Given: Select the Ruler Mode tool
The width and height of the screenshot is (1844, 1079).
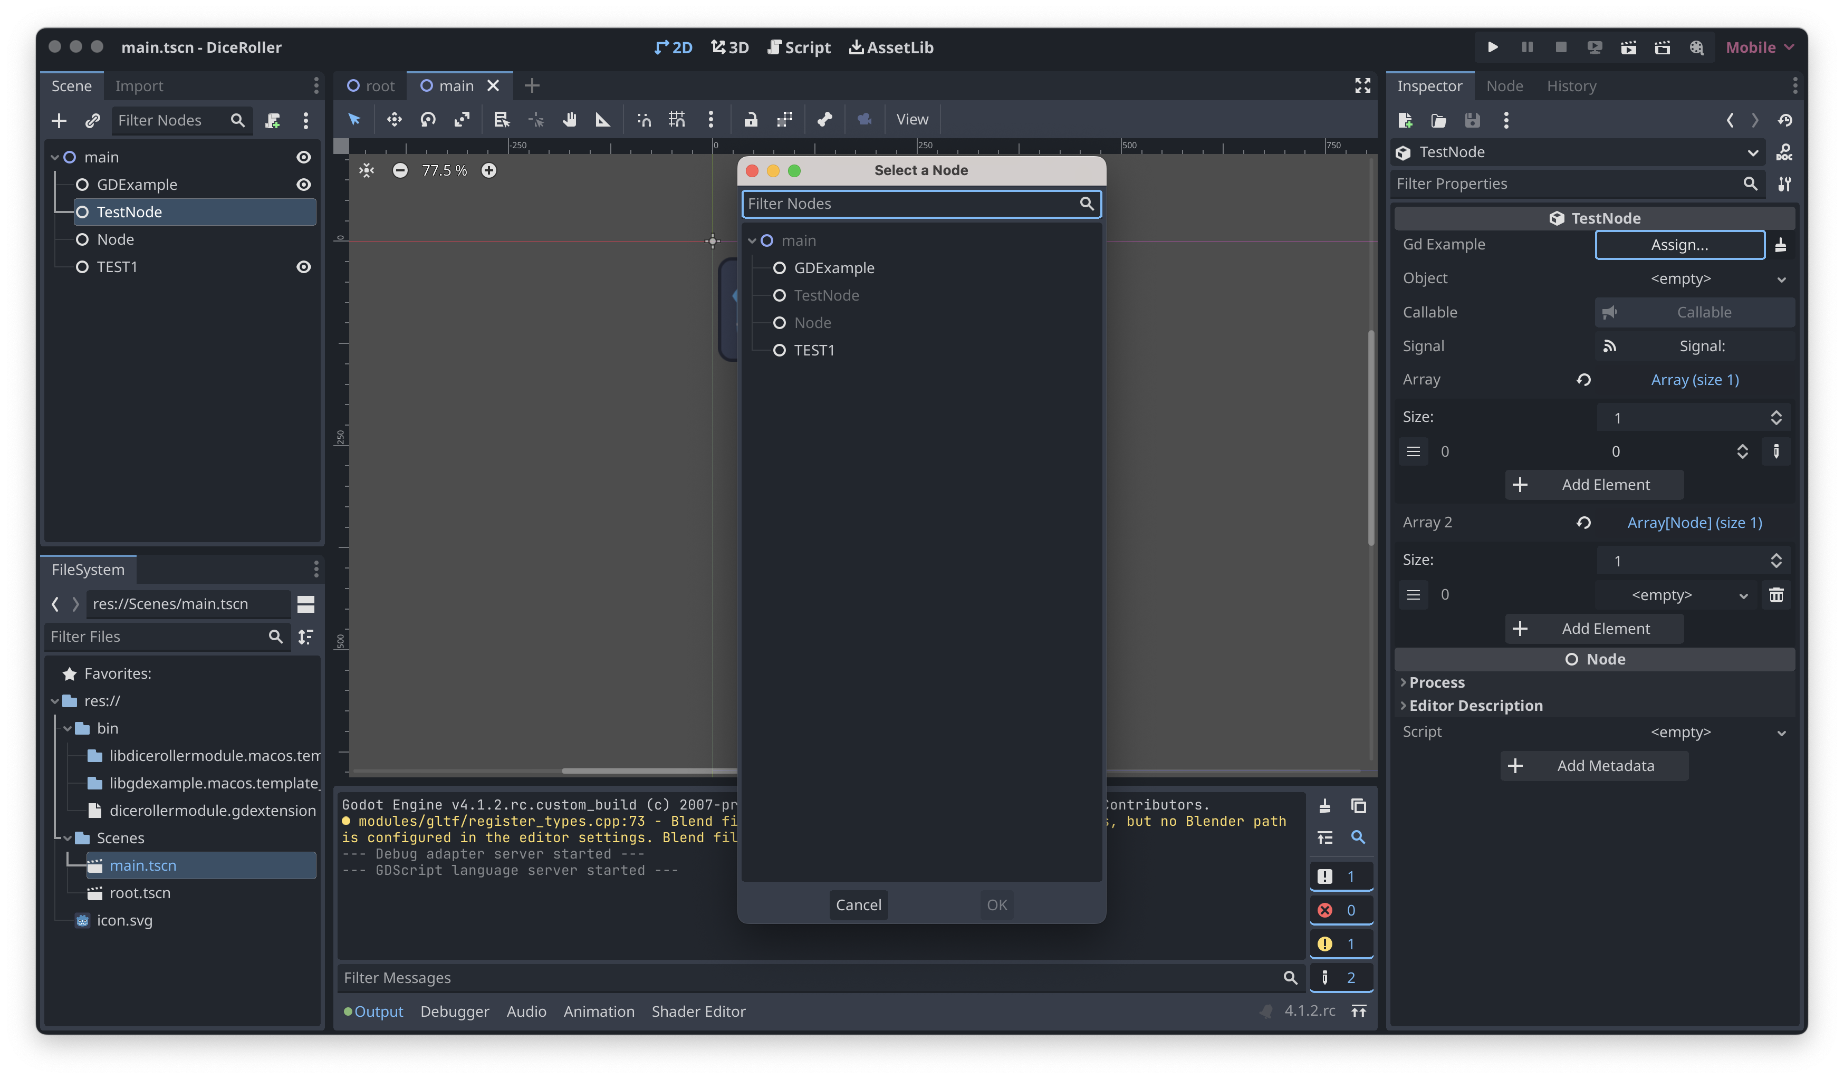Looking at the screenshot, I should (x=603, y=119).
